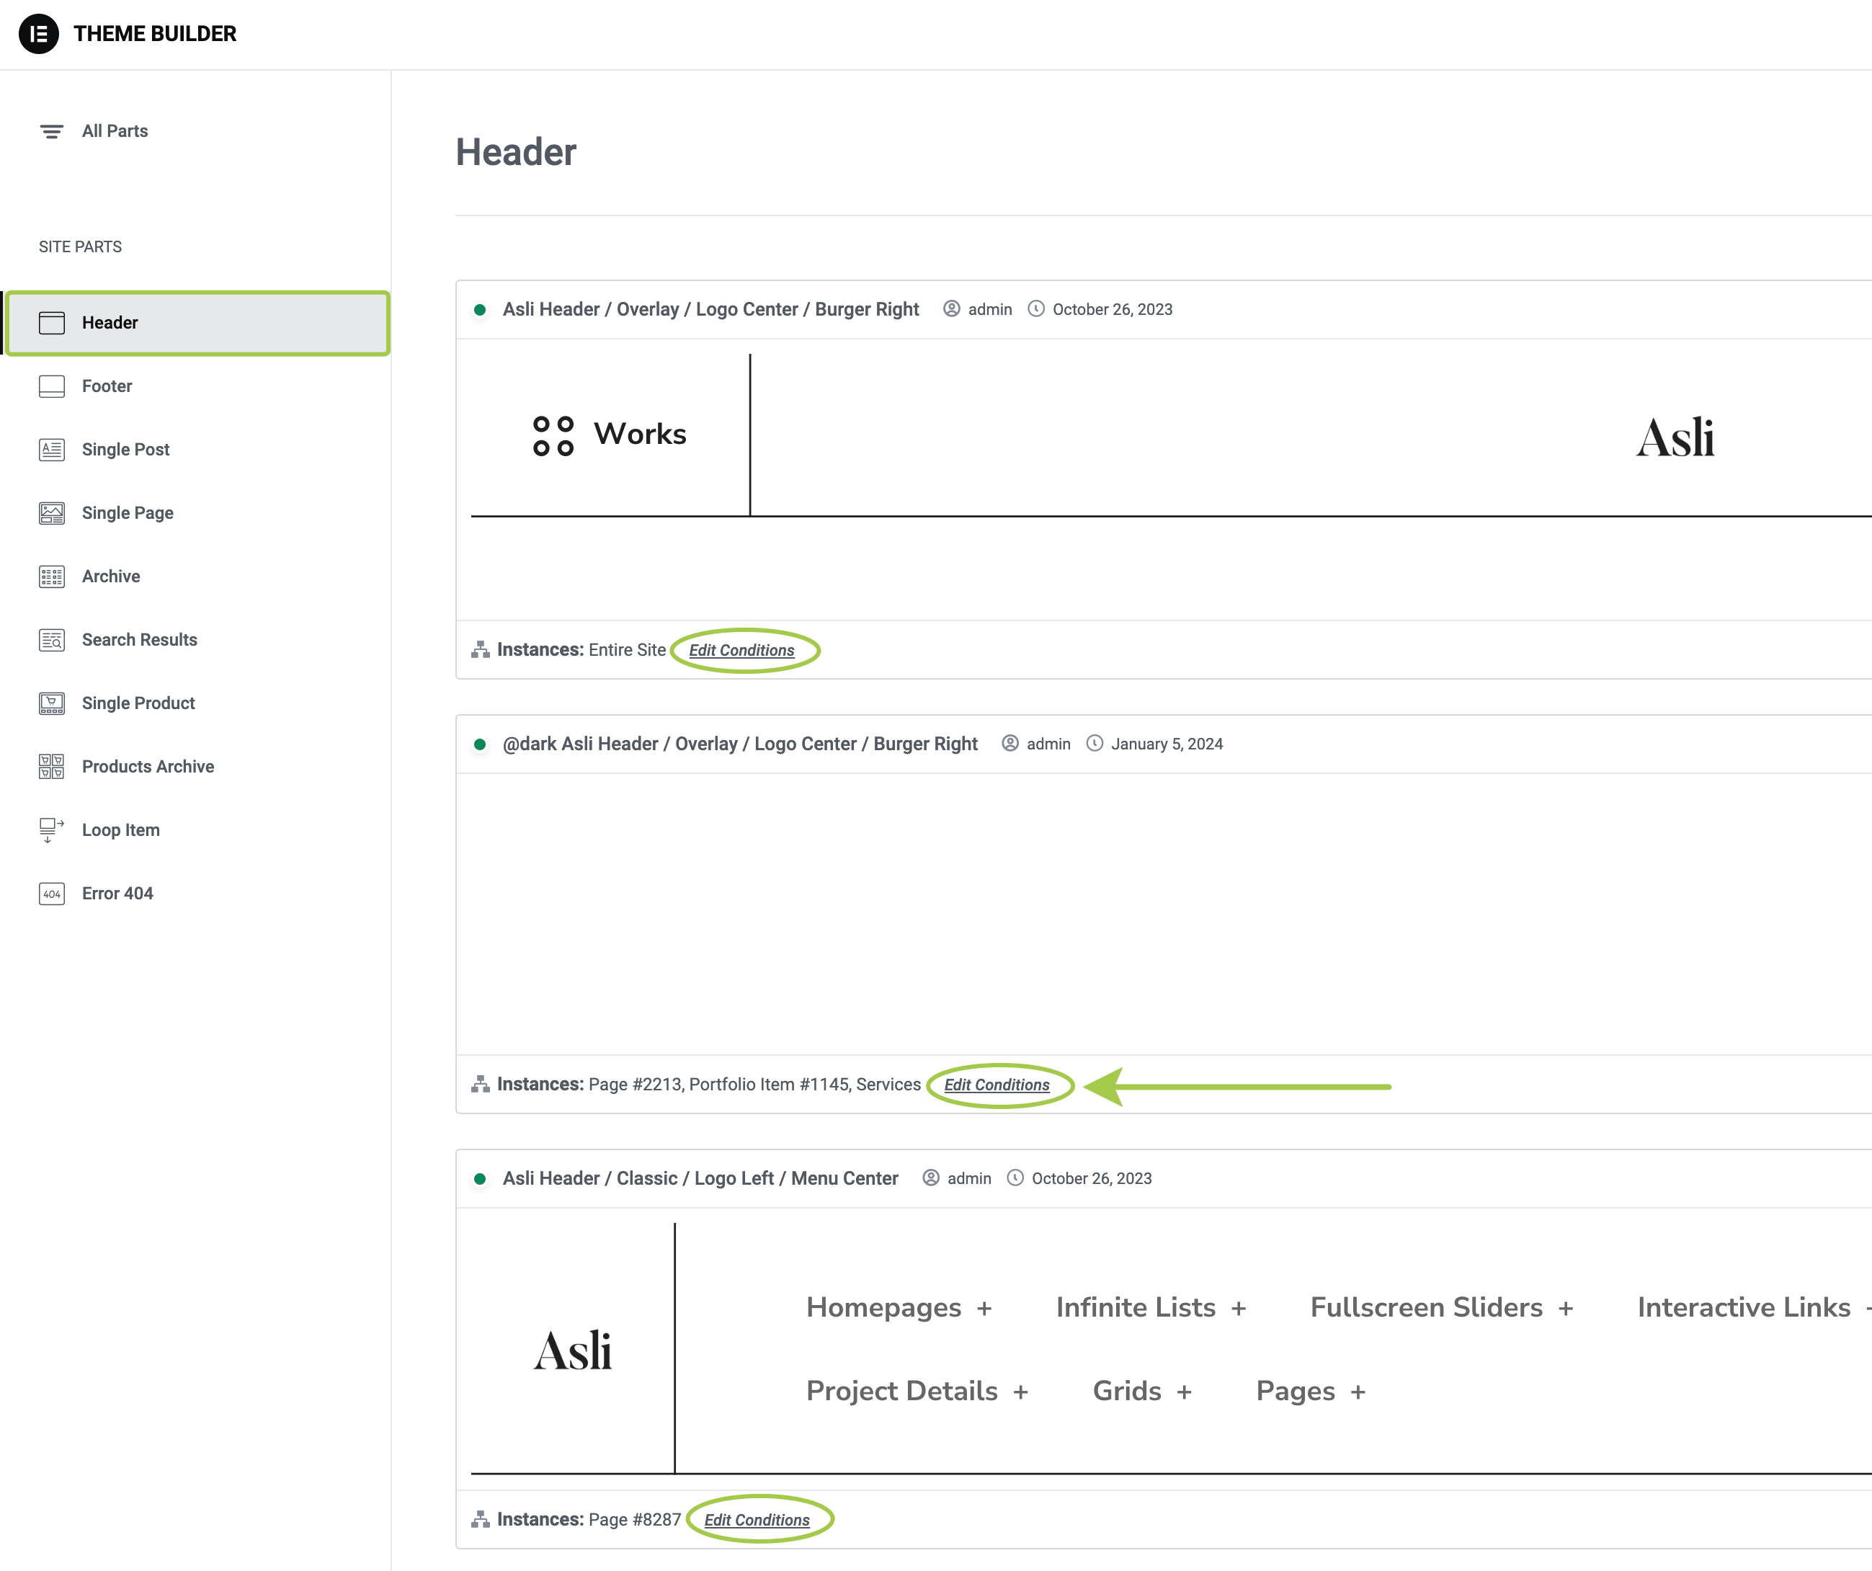
Task: Click the Products Archive icon
Action: 52,767
